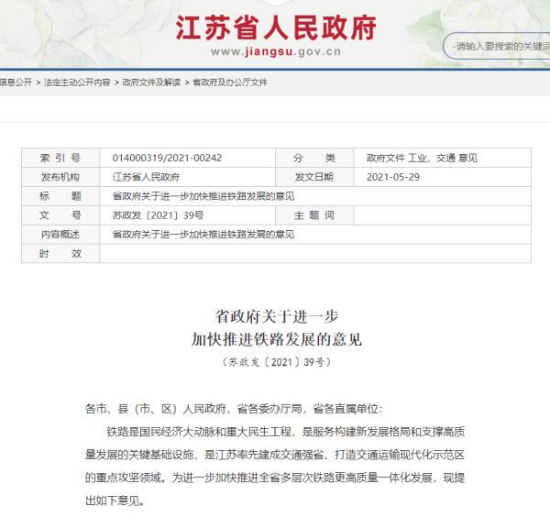Click the www.jiangsu.gov.cn address under the logo
Image resolution: width=550 pixels, height=517 pixels.
pyautogui.click(x=276, y=51)
